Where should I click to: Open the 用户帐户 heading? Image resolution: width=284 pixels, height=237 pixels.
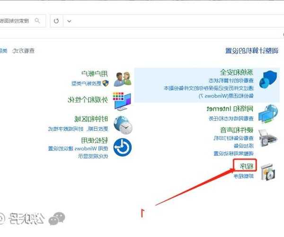pyautogui.click(x=95, y=73)
